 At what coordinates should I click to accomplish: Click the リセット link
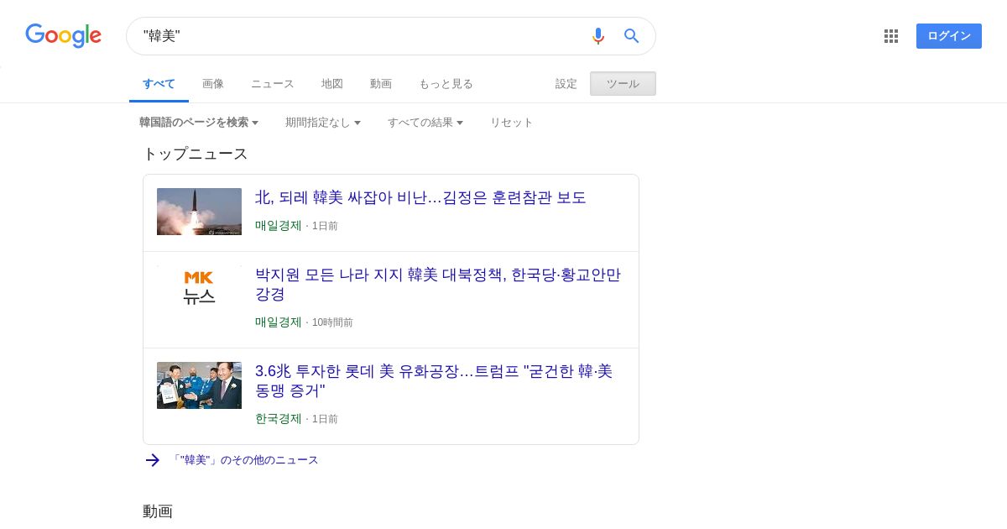tap(512, 123)
